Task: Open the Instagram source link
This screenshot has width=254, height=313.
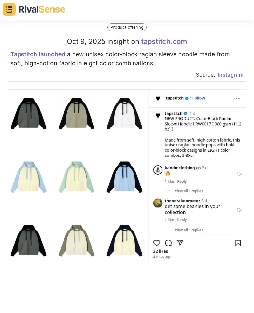Action: [231, 75]
